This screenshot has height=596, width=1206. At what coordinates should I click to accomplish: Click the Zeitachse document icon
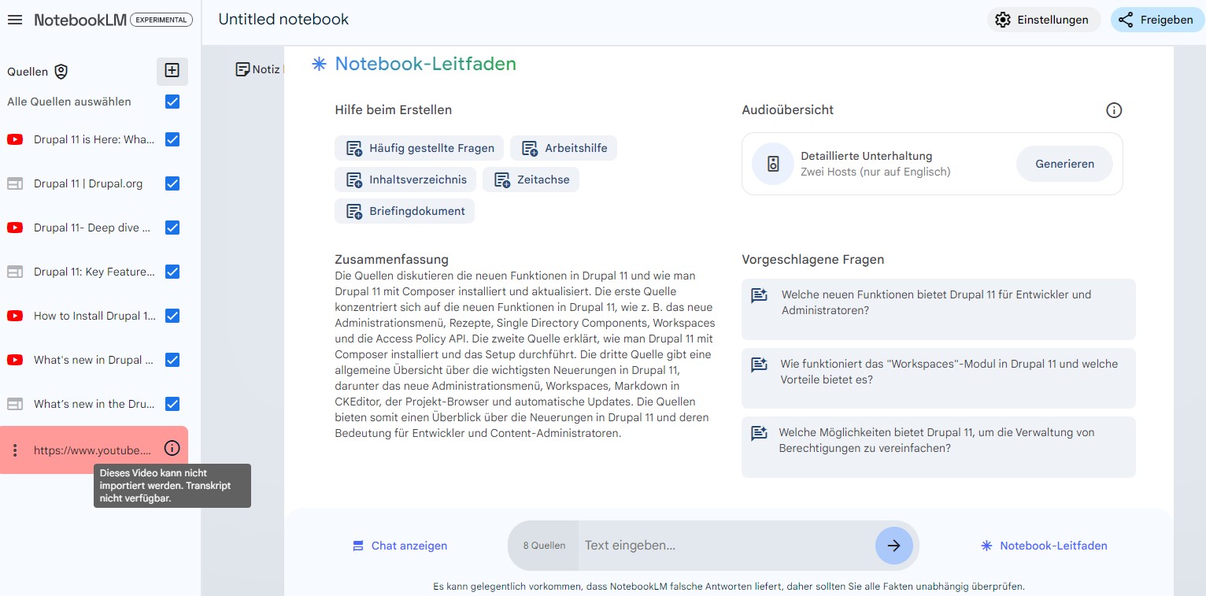coord(501,180)
